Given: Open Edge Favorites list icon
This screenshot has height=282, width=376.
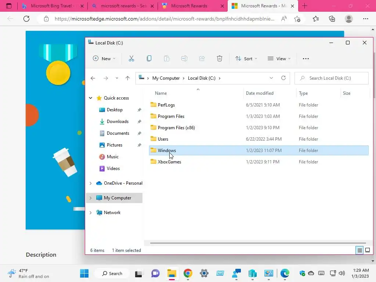Looking at the screenshot, I should (316, 19).
